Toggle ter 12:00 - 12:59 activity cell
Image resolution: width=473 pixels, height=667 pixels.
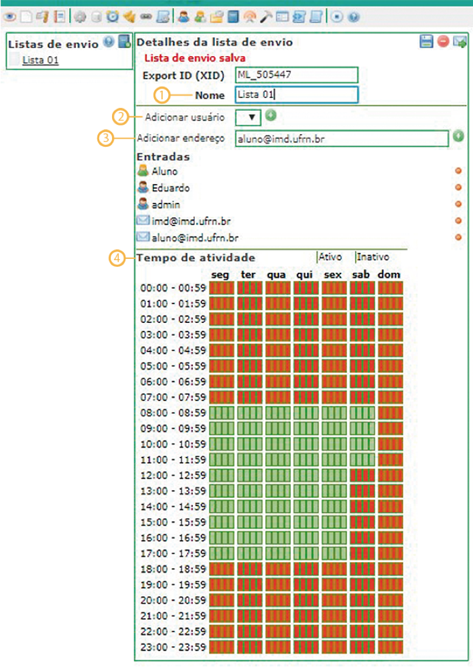tap(250, 475)
